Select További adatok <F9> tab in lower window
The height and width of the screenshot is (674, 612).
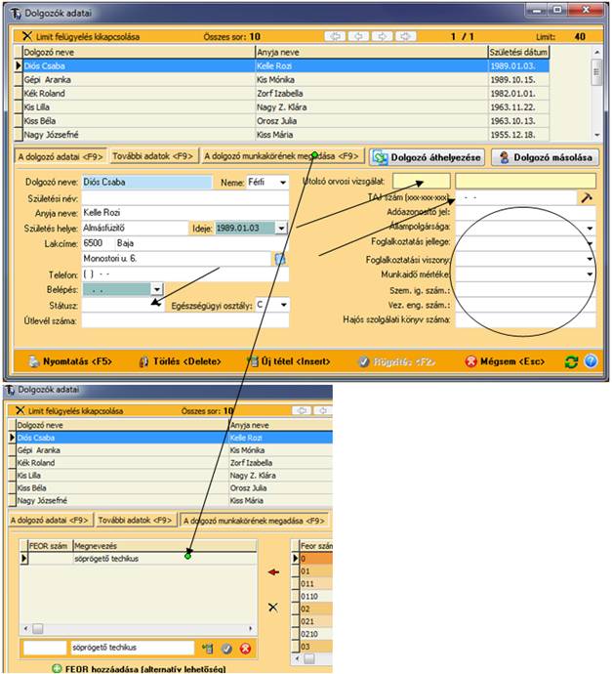135,520
